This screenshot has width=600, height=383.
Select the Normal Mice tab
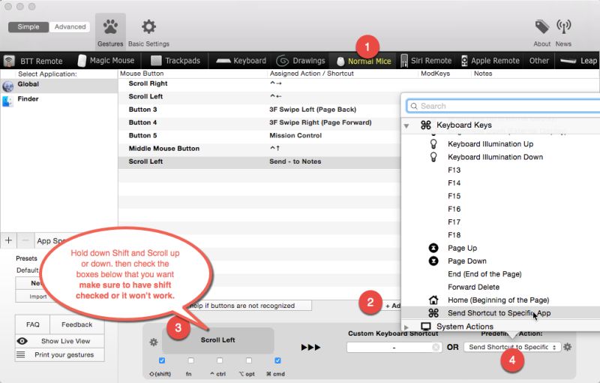coord(364,61)
